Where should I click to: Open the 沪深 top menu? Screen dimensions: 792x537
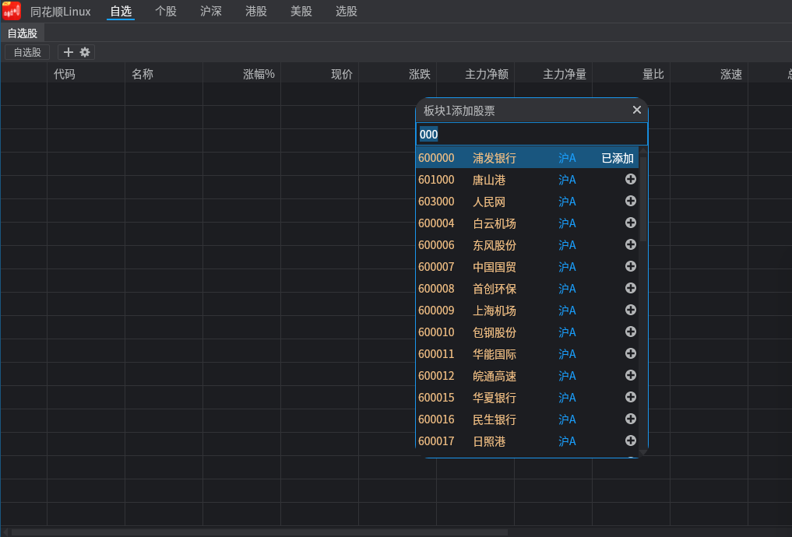click(210, 11)
